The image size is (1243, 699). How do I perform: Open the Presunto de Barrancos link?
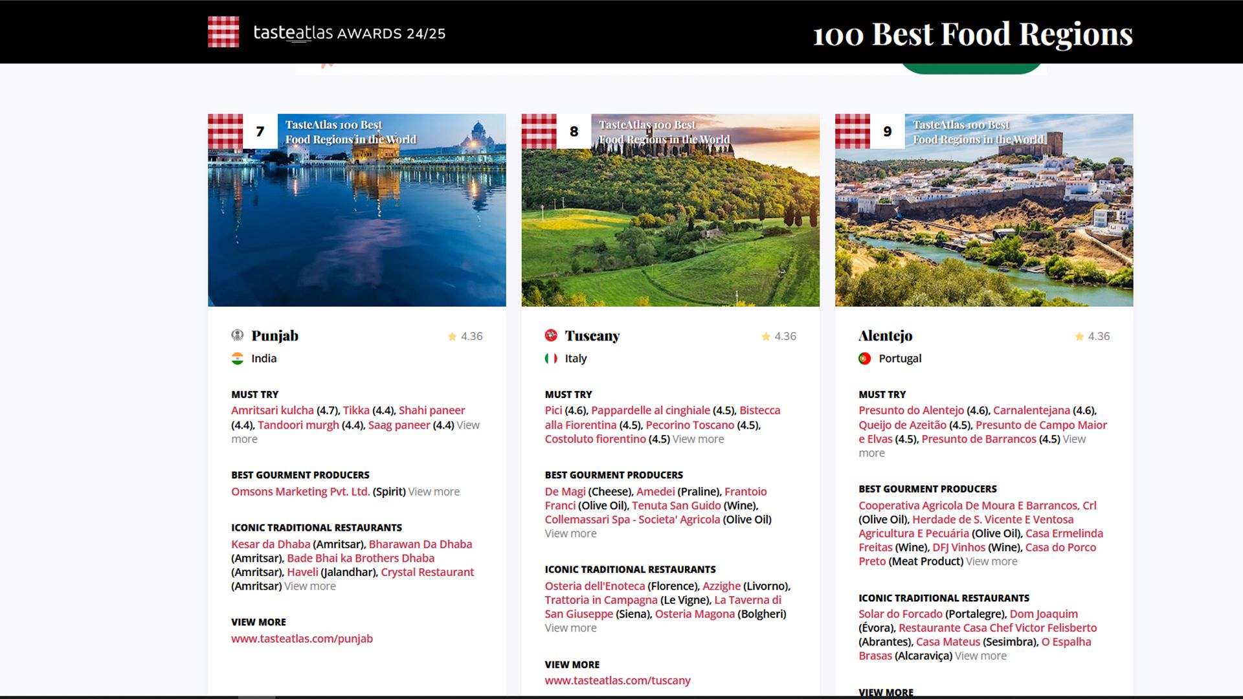(979, 439)
